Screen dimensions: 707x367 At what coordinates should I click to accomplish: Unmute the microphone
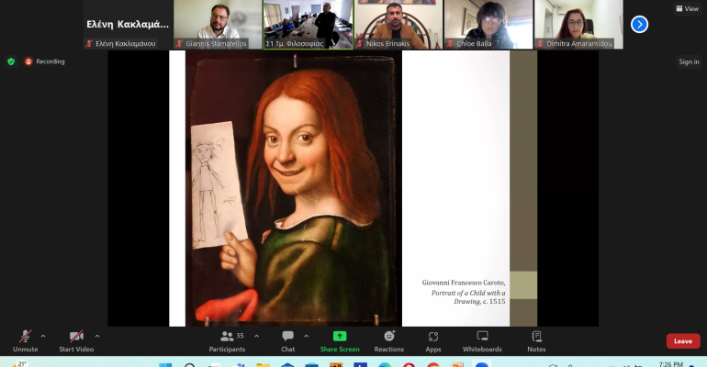click(26, 341)
